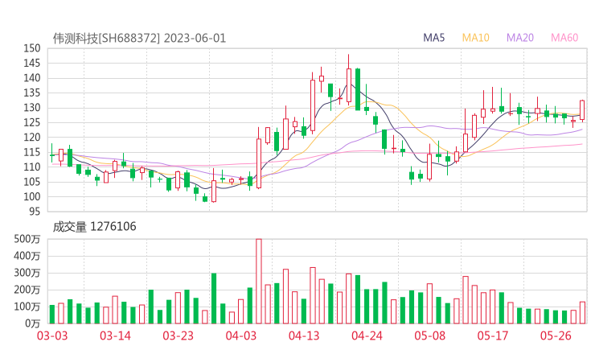Click the chart title 伟测科技[SH688372] 2023-06-01
595x354 pixels.
[139, 39]
